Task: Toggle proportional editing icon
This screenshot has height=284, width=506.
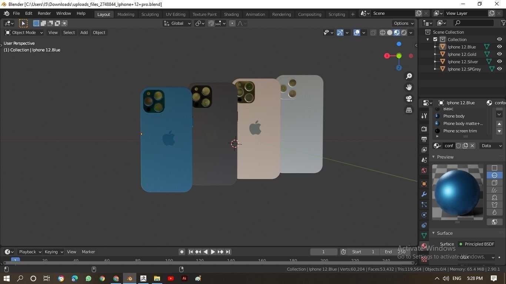Action: point(232,23)
